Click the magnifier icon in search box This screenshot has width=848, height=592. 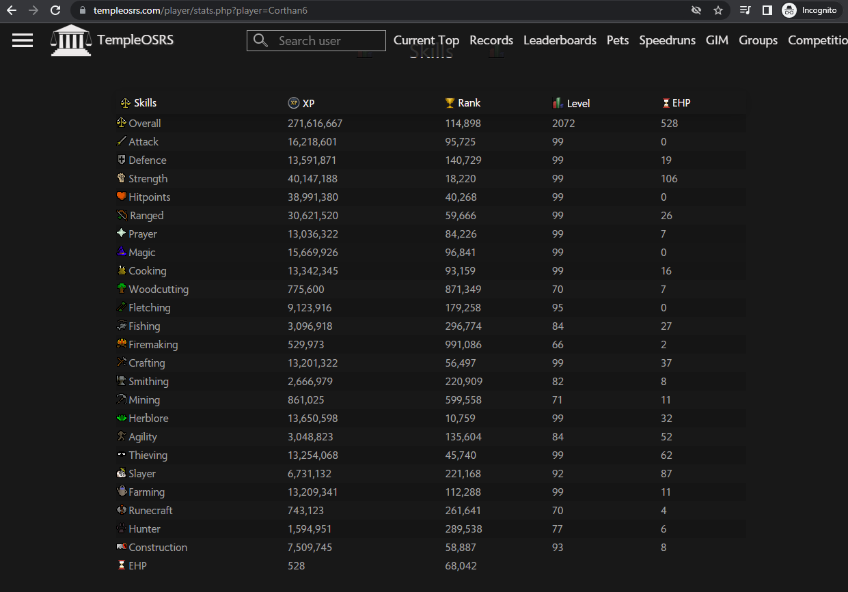pos(260,40)
